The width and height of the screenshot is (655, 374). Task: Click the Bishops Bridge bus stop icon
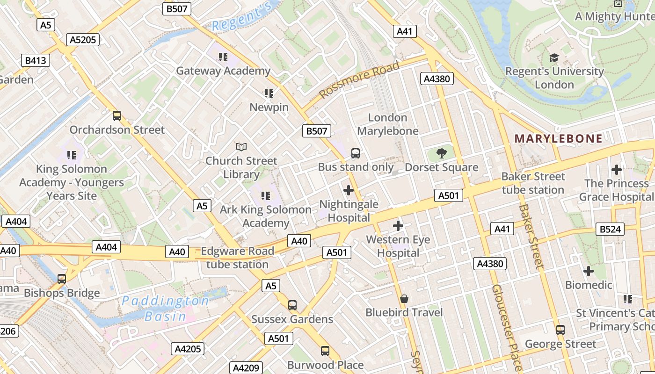point(62,279)
